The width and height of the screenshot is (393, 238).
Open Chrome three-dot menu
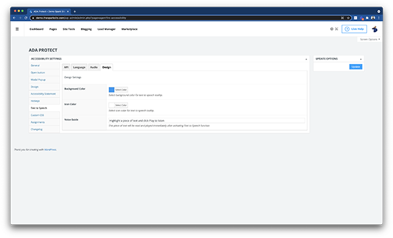(x=379, y=18)
